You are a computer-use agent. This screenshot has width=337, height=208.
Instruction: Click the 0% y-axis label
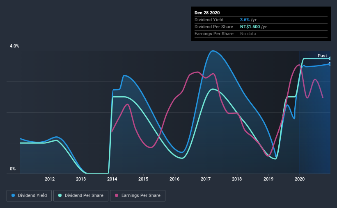click(x=13, y=169)
